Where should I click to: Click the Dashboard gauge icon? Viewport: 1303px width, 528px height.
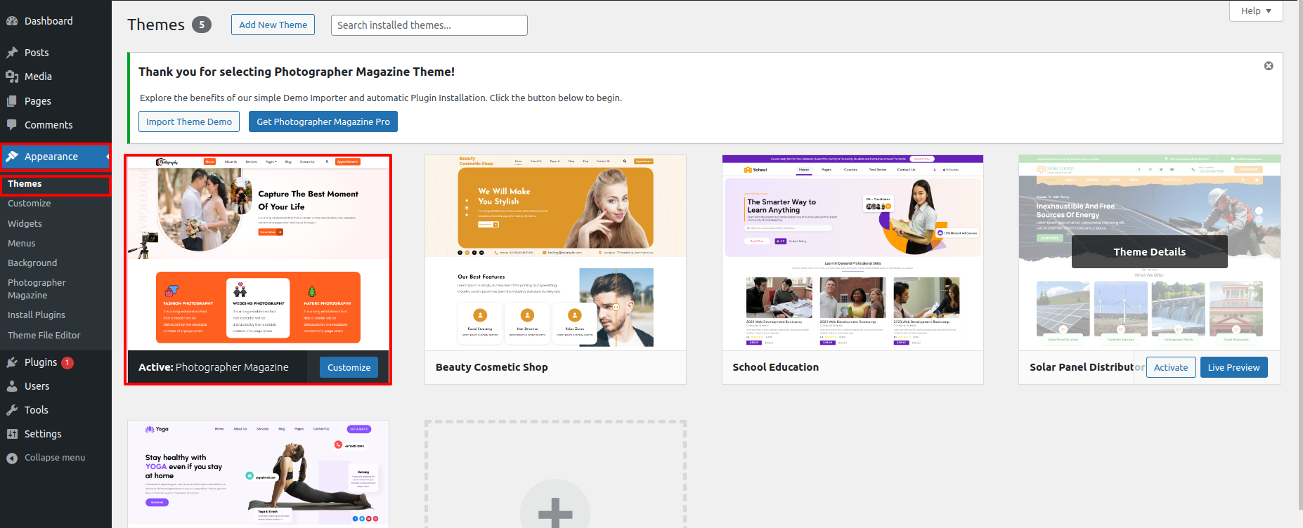[x=12, y=21]
